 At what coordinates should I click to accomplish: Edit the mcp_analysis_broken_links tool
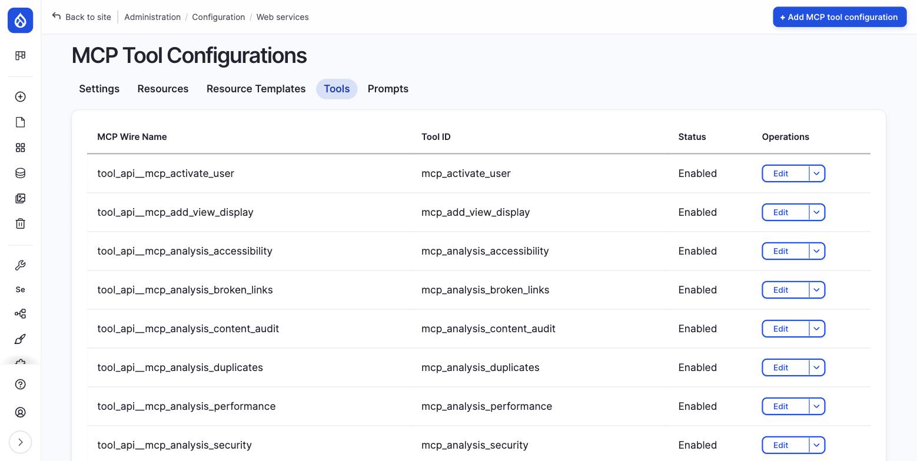[x=785, y=290]
